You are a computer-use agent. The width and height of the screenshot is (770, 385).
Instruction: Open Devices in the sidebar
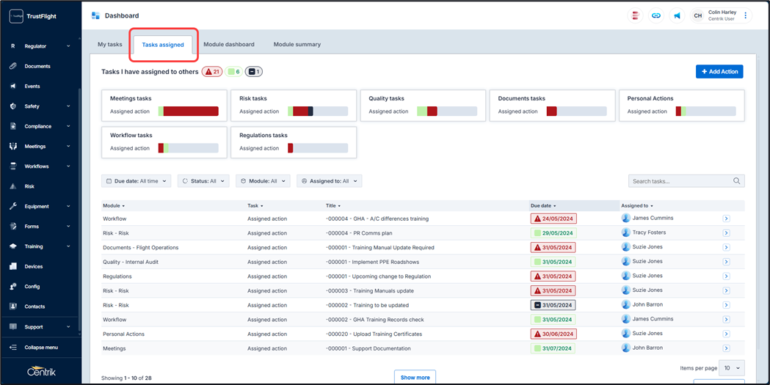[33, 266]
